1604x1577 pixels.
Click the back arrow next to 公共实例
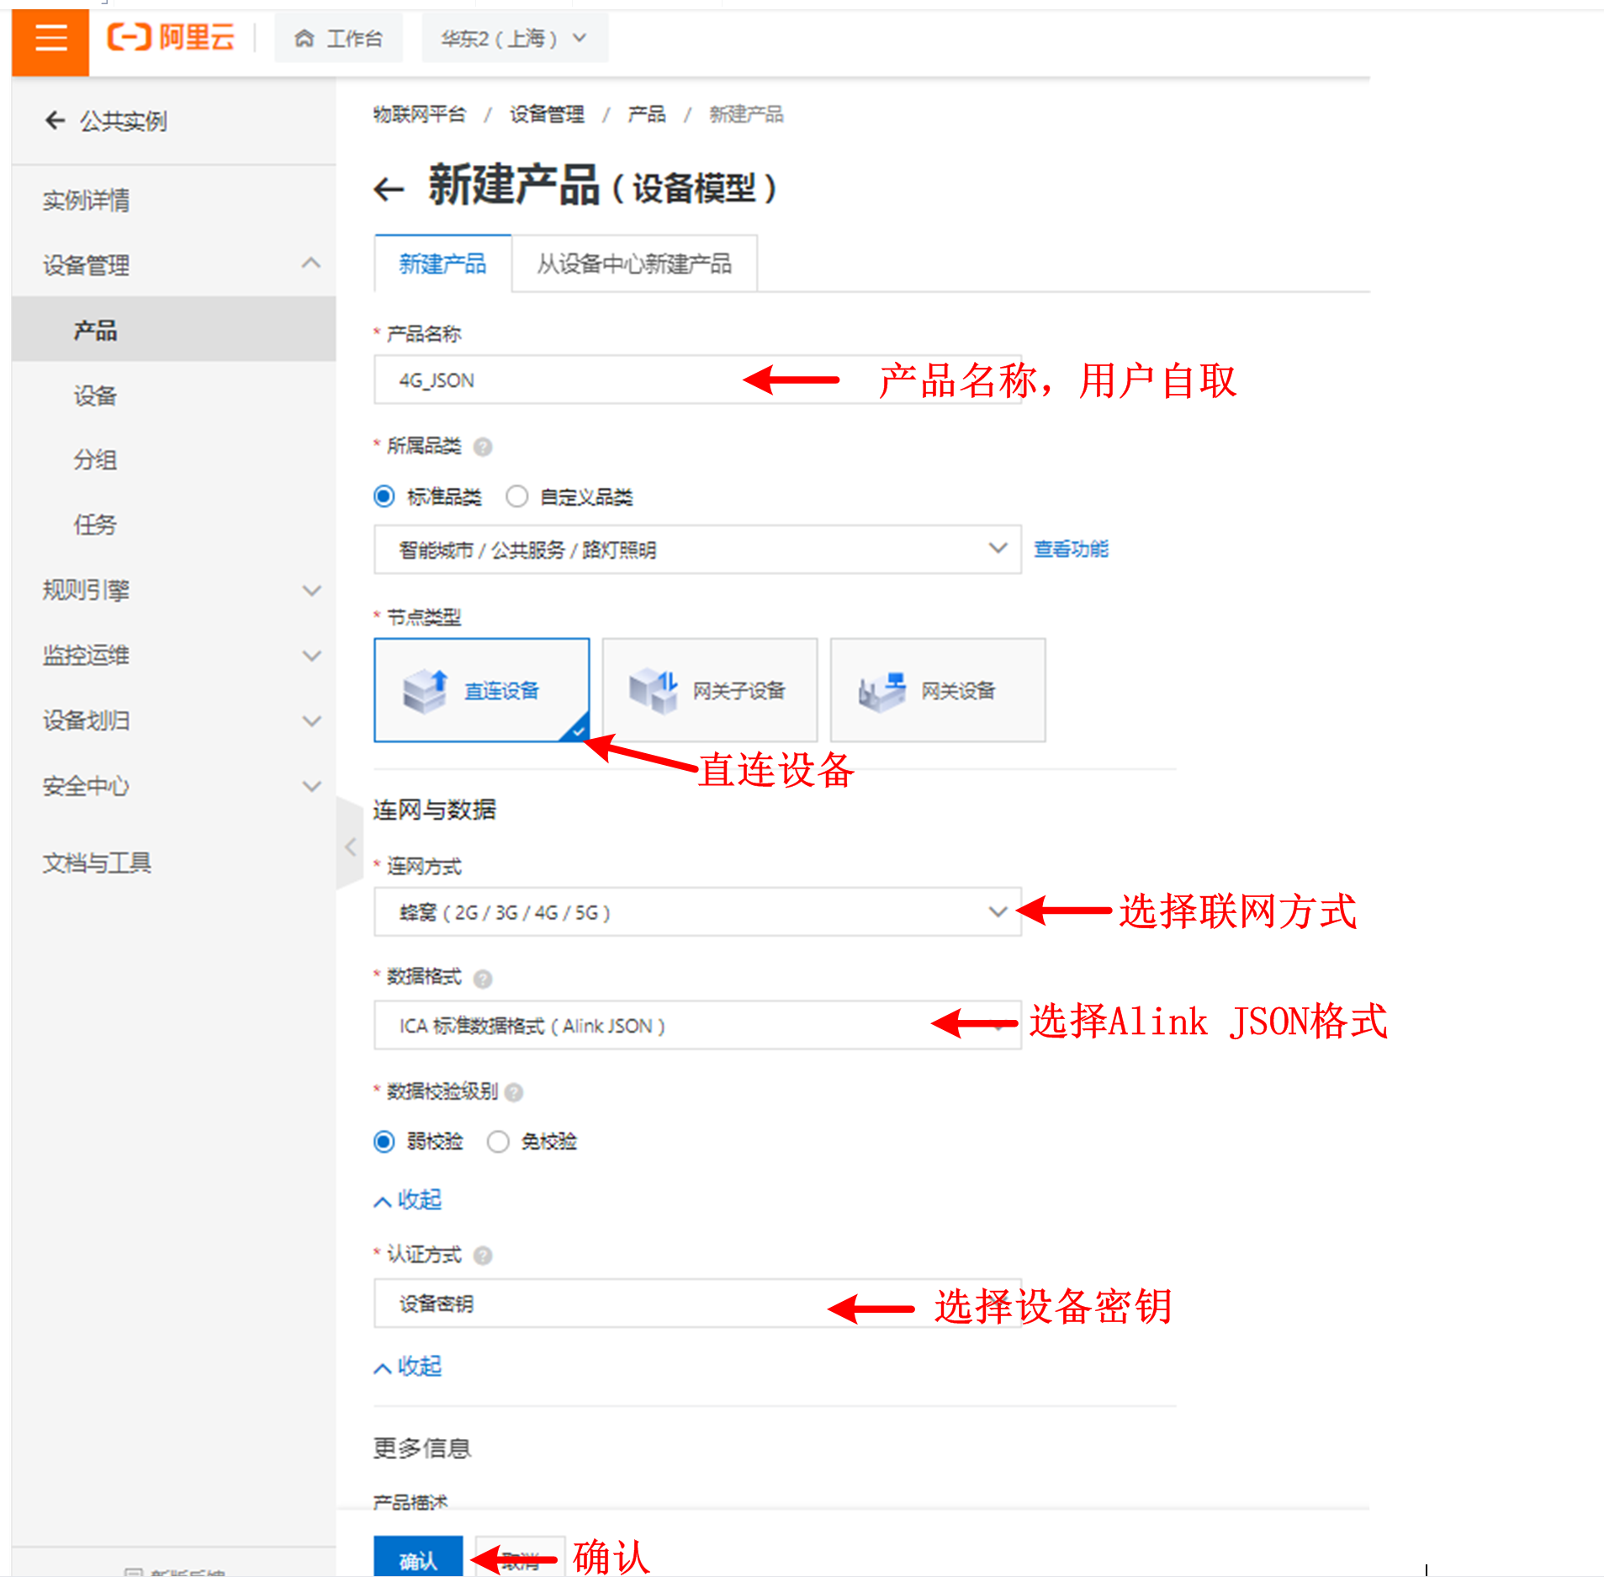pyautogui.click(x=56, y=120)
